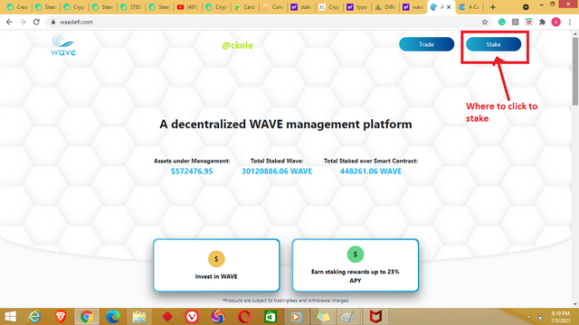Open the tab search dropdown circle

526,7
